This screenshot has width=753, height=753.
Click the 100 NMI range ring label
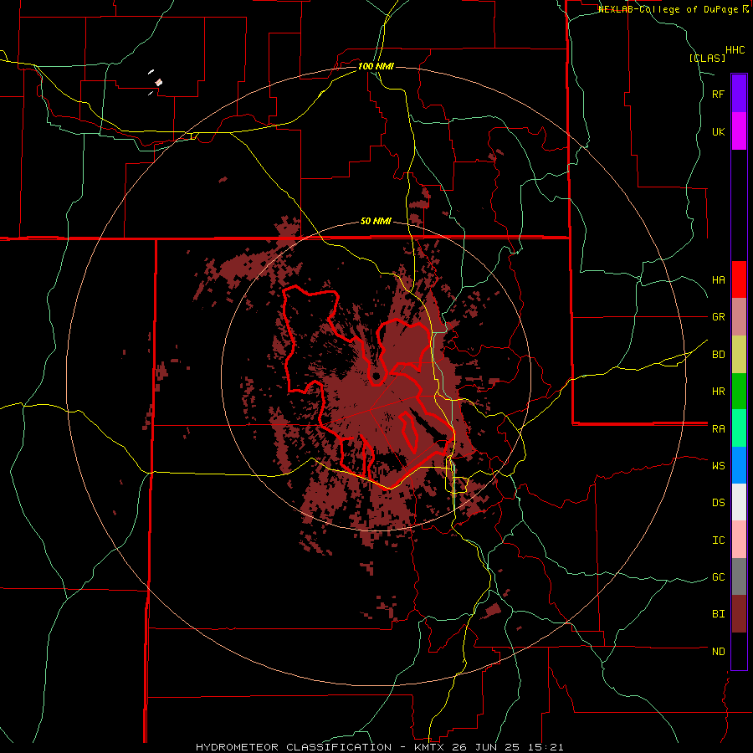click(x=376, y=66)
